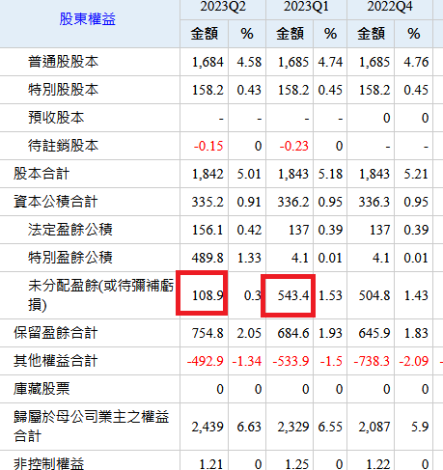Screen dimensions: 443x470
Task: Select the 5.18 percentage cell
Action: (330, 174)
